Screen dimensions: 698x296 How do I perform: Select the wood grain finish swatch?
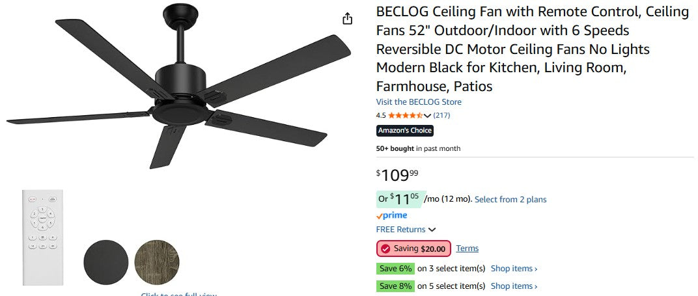pyautogui.click(x=157, y=262)
